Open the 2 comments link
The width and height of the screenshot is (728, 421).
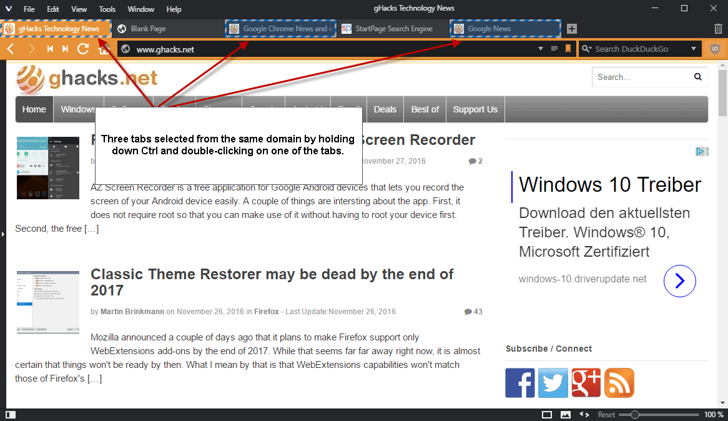click(475, 161)
